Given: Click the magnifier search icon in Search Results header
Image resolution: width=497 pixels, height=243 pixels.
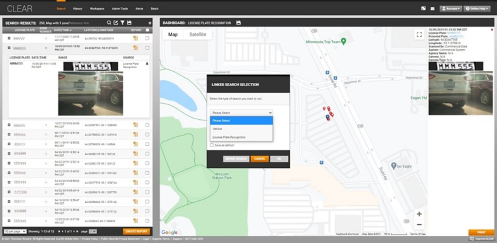Looking at the screenshot, I should click(x=109, y=23).
